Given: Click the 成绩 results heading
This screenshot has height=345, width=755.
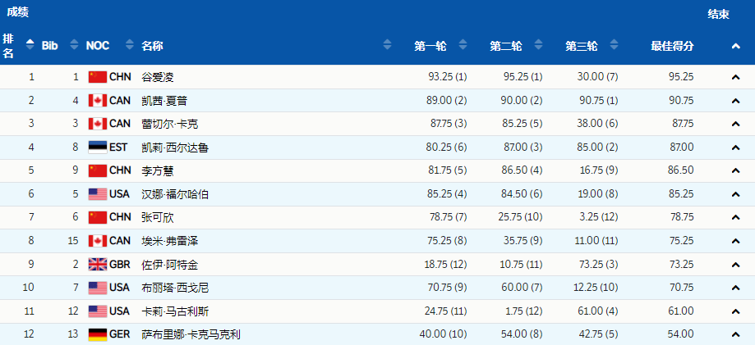Looking at the screenshot, I should [19, 12].
